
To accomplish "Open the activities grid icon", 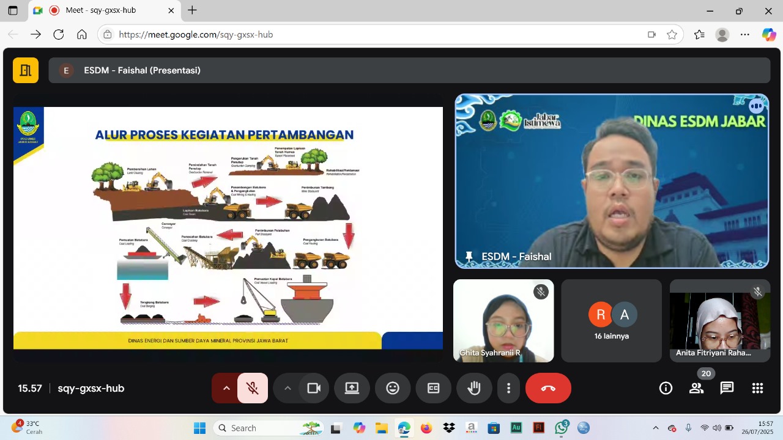I will click(x=757, y=388).
